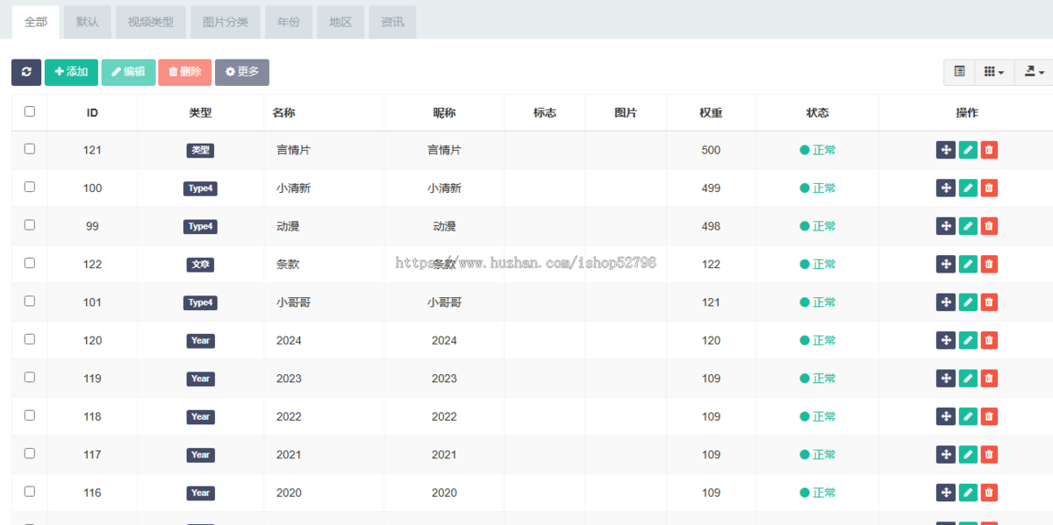Toggle the table card view icon
This screenshot has width=1053, height=525.
(959, 72)
